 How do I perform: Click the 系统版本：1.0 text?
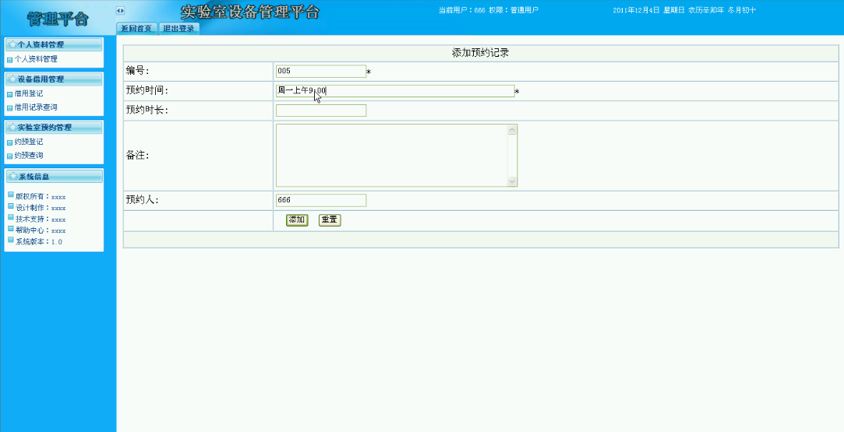pos(39,242)
